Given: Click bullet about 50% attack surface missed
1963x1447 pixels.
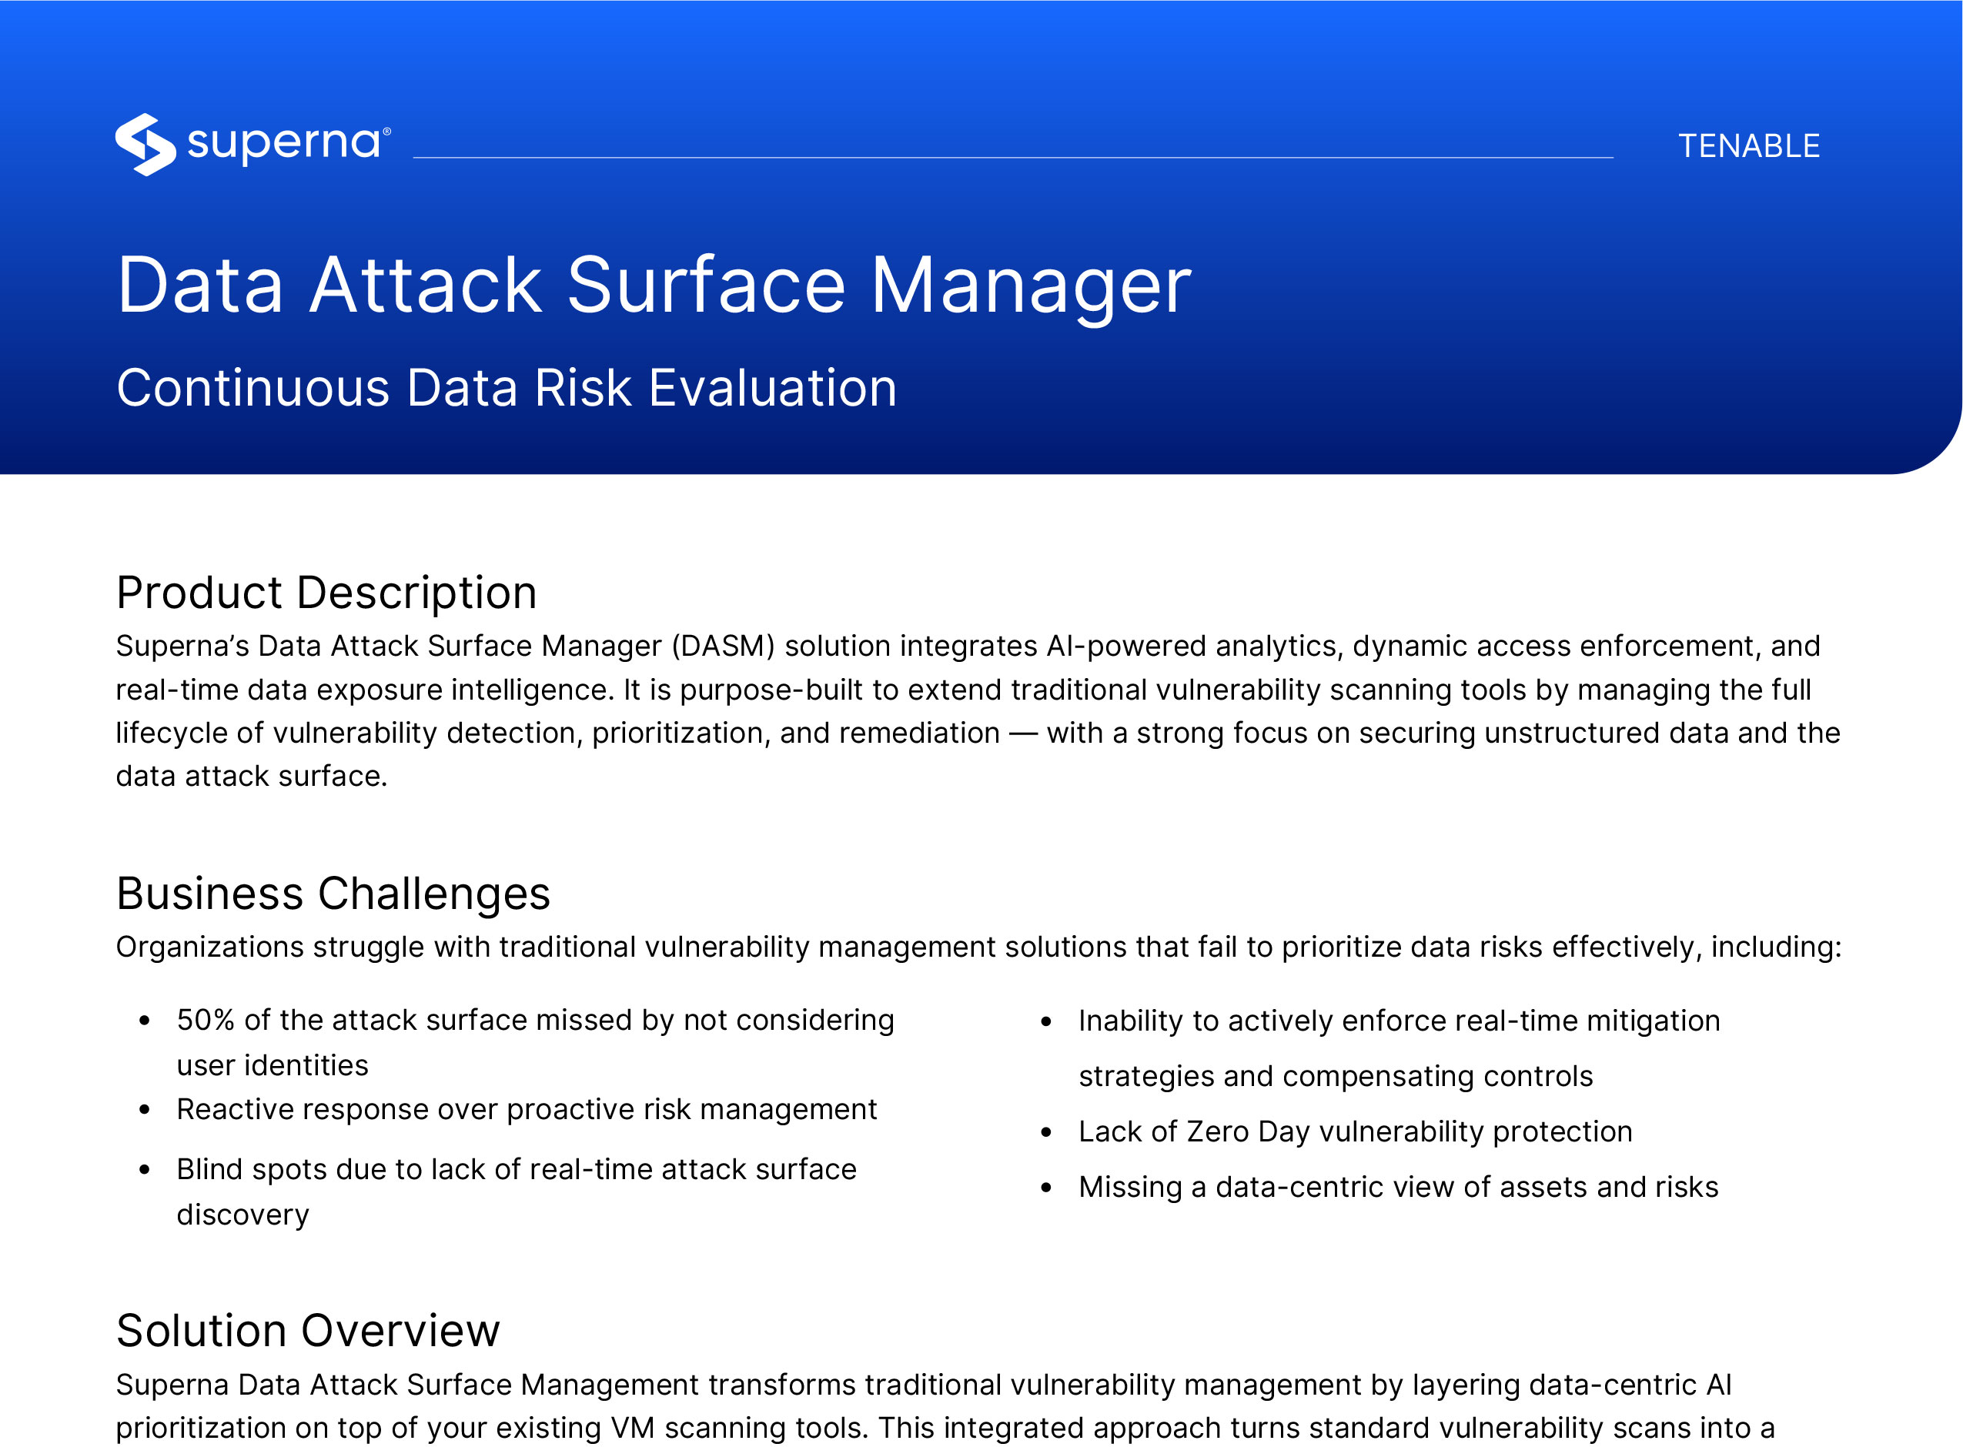Looking at the screenshot, I should [534, 1021].
